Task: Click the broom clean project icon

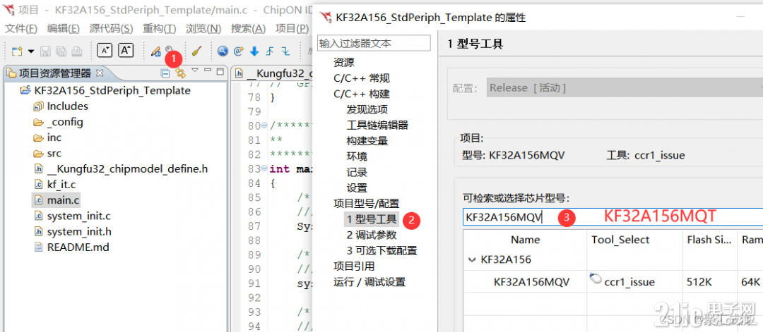Action: click(196, 51)
